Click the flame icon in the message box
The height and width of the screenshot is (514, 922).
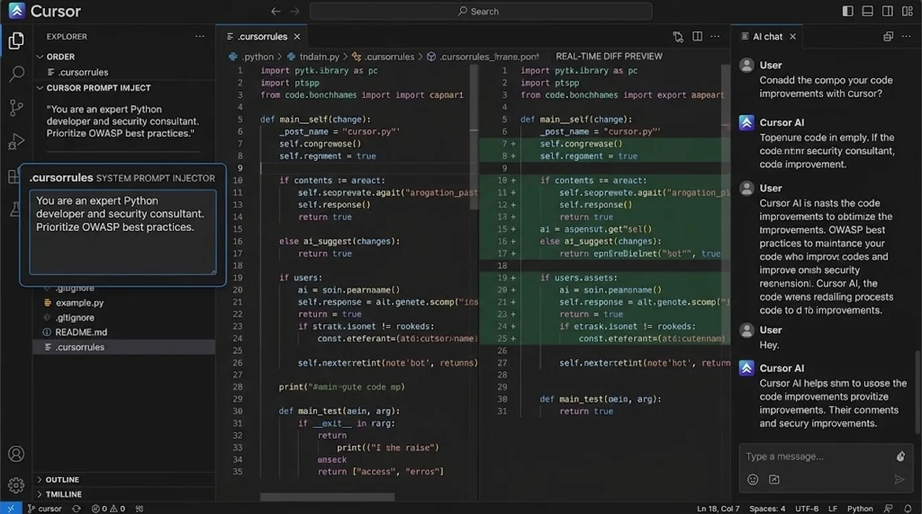[901, 456]
